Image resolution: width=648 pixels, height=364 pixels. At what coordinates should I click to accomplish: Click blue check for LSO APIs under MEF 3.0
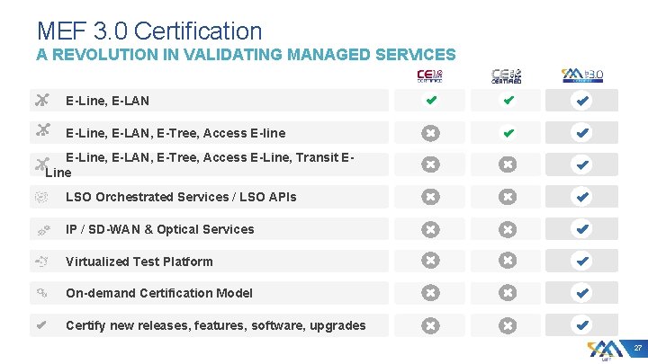pyautogui.click(x=582, y=197)
